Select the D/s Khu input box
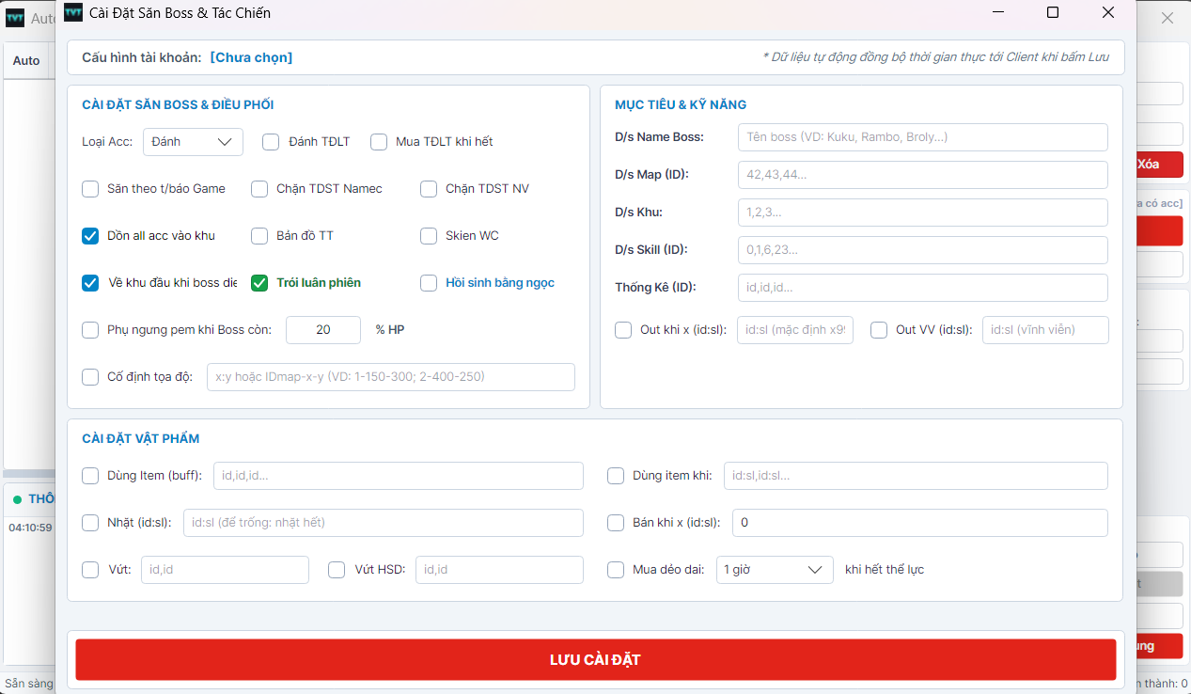This screenshot has height=694, width=1191. pyautogui.click(x=923, y=213)
